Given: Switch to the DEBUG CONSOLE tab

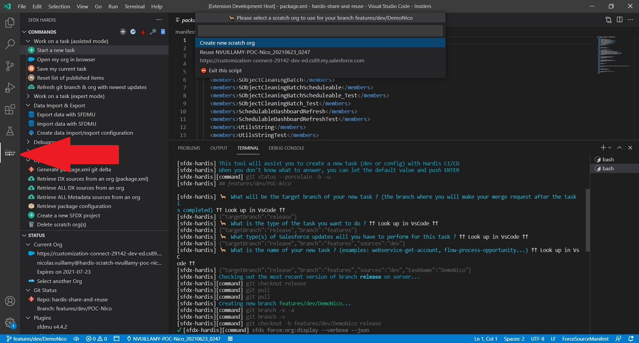Looking at the screenshot, I should [x=286, y=148].
